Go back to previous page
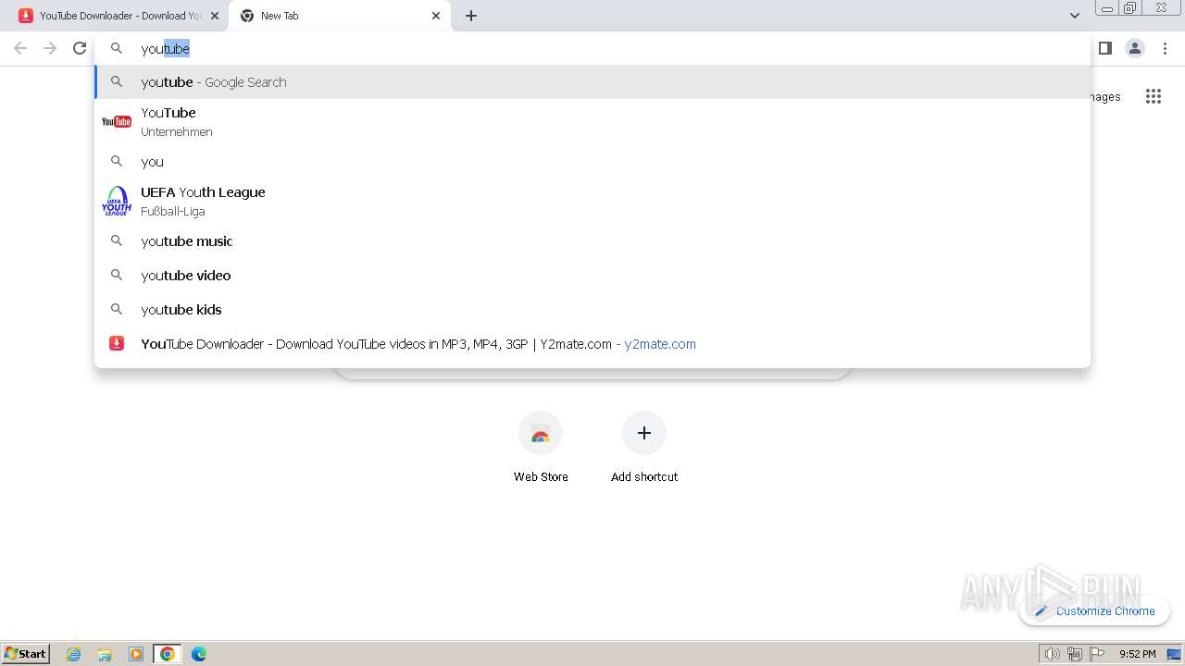The width and height of the screenshot is (1185, 666). (20, 48)
